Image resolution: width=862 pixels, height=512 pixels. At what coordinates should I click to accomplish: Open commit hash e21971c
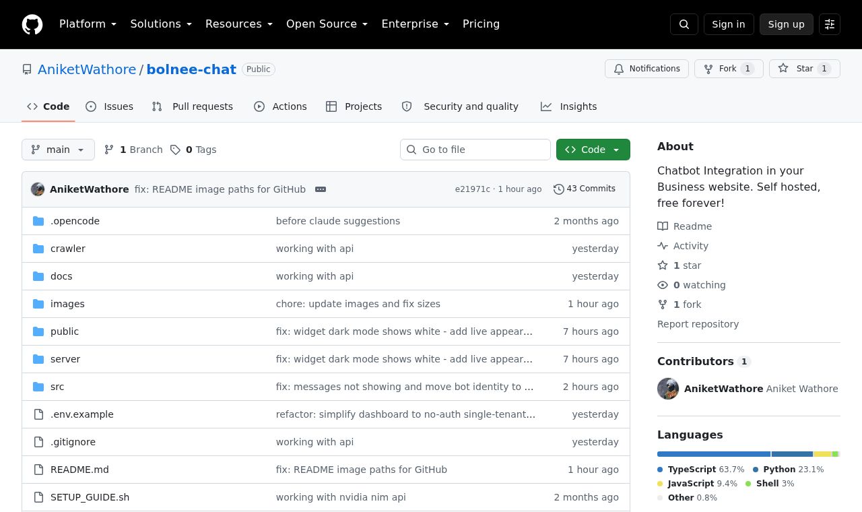[473, 189]
